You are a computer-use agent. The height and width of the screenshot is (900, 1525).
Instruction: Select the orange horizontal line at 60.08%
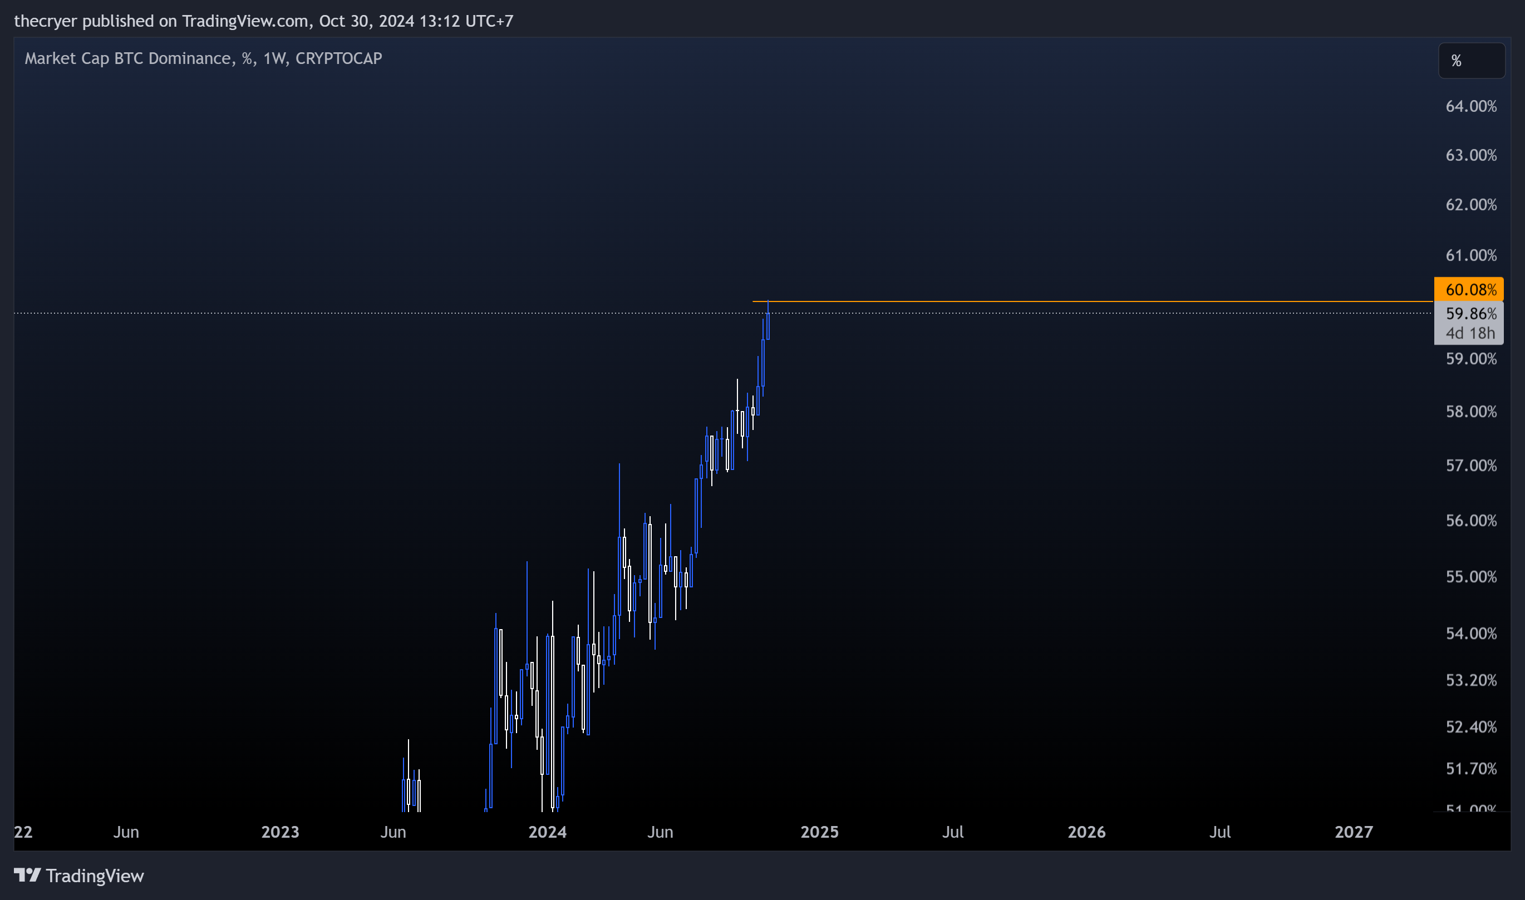point(1093,301)
